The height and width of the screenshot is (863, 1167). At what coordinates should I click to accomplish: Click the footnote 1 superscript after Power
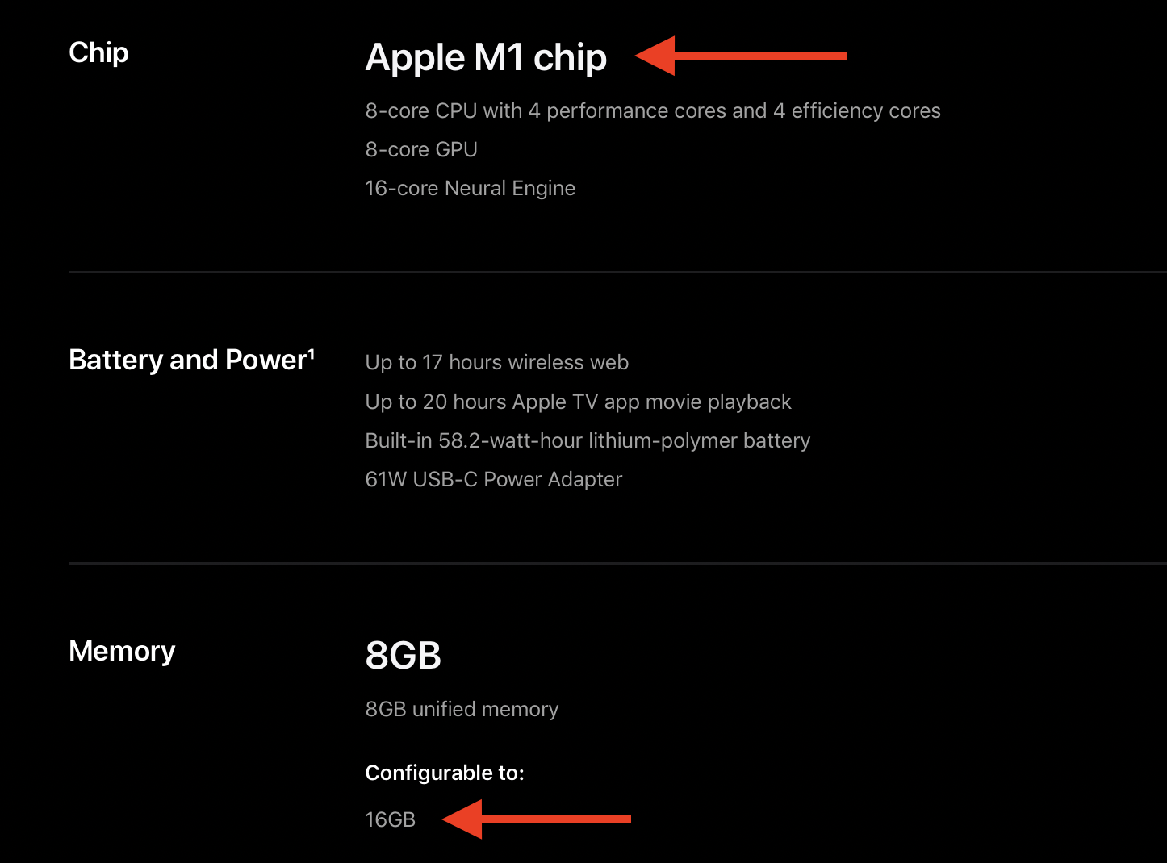click(x=311, y=352)
